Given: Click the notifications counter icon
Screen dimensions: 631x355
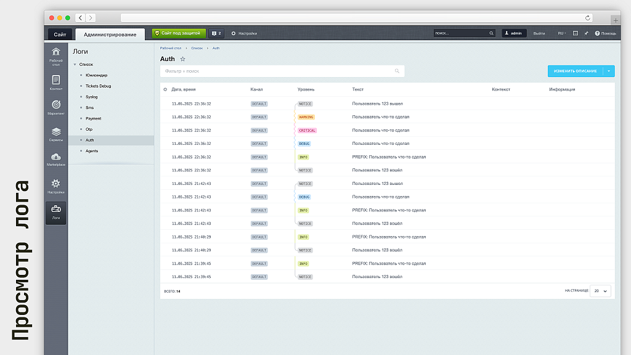Looking at the screenshot, I should tap(216, 33).
